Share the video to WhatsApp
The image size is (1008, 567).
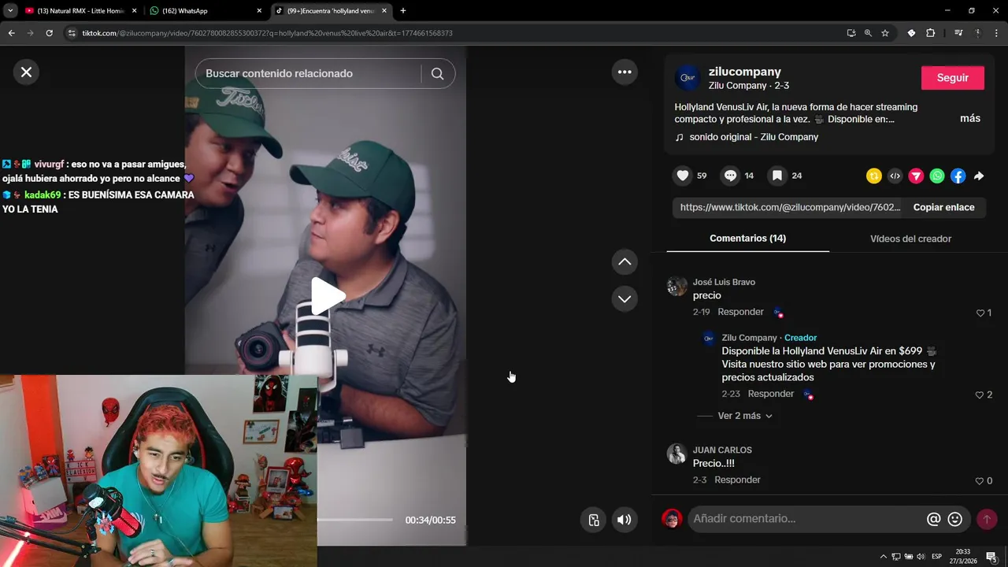coord(936,176)
